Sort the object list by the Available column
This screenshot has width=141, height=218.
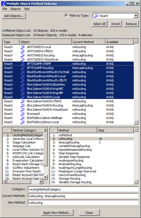(119, 42)
